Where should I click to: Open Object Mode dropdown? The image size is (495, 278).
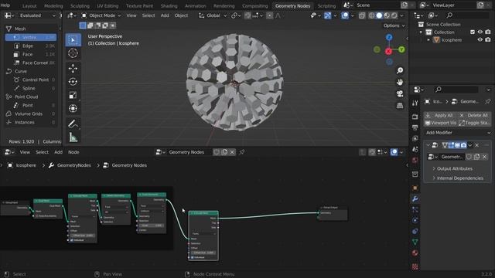tap(101, 15)
